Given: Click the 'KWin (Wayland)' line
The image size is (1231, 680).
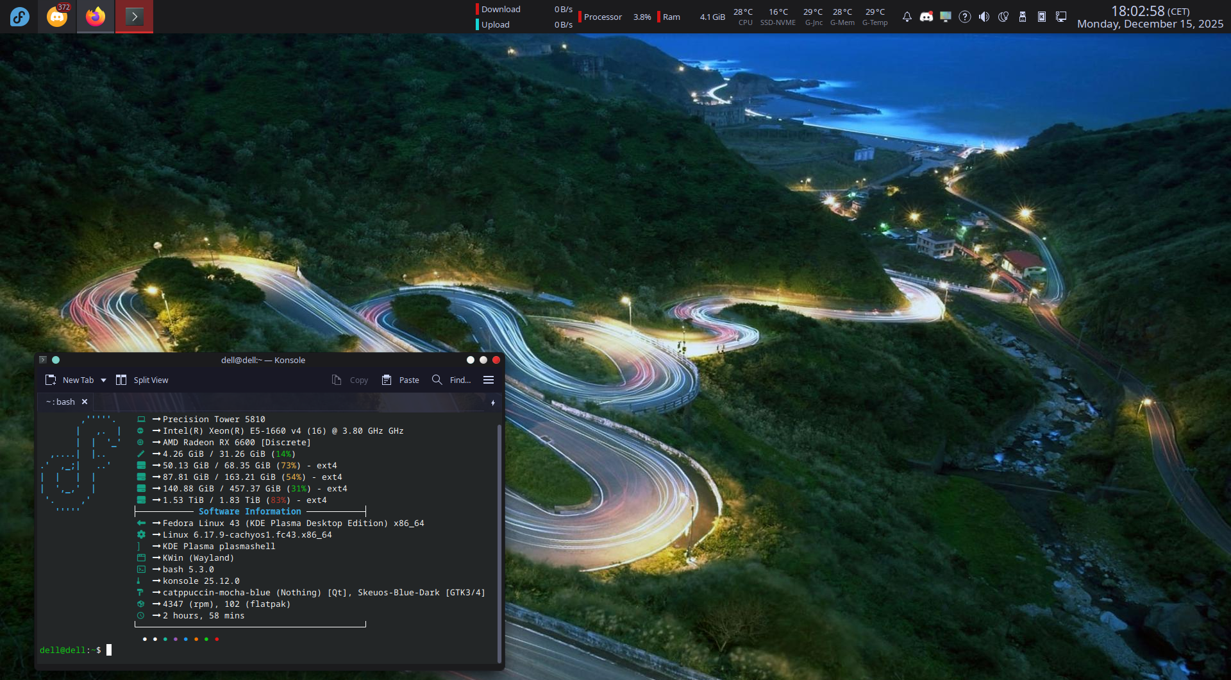Looking at the screenshot, I should coord(199,557).
